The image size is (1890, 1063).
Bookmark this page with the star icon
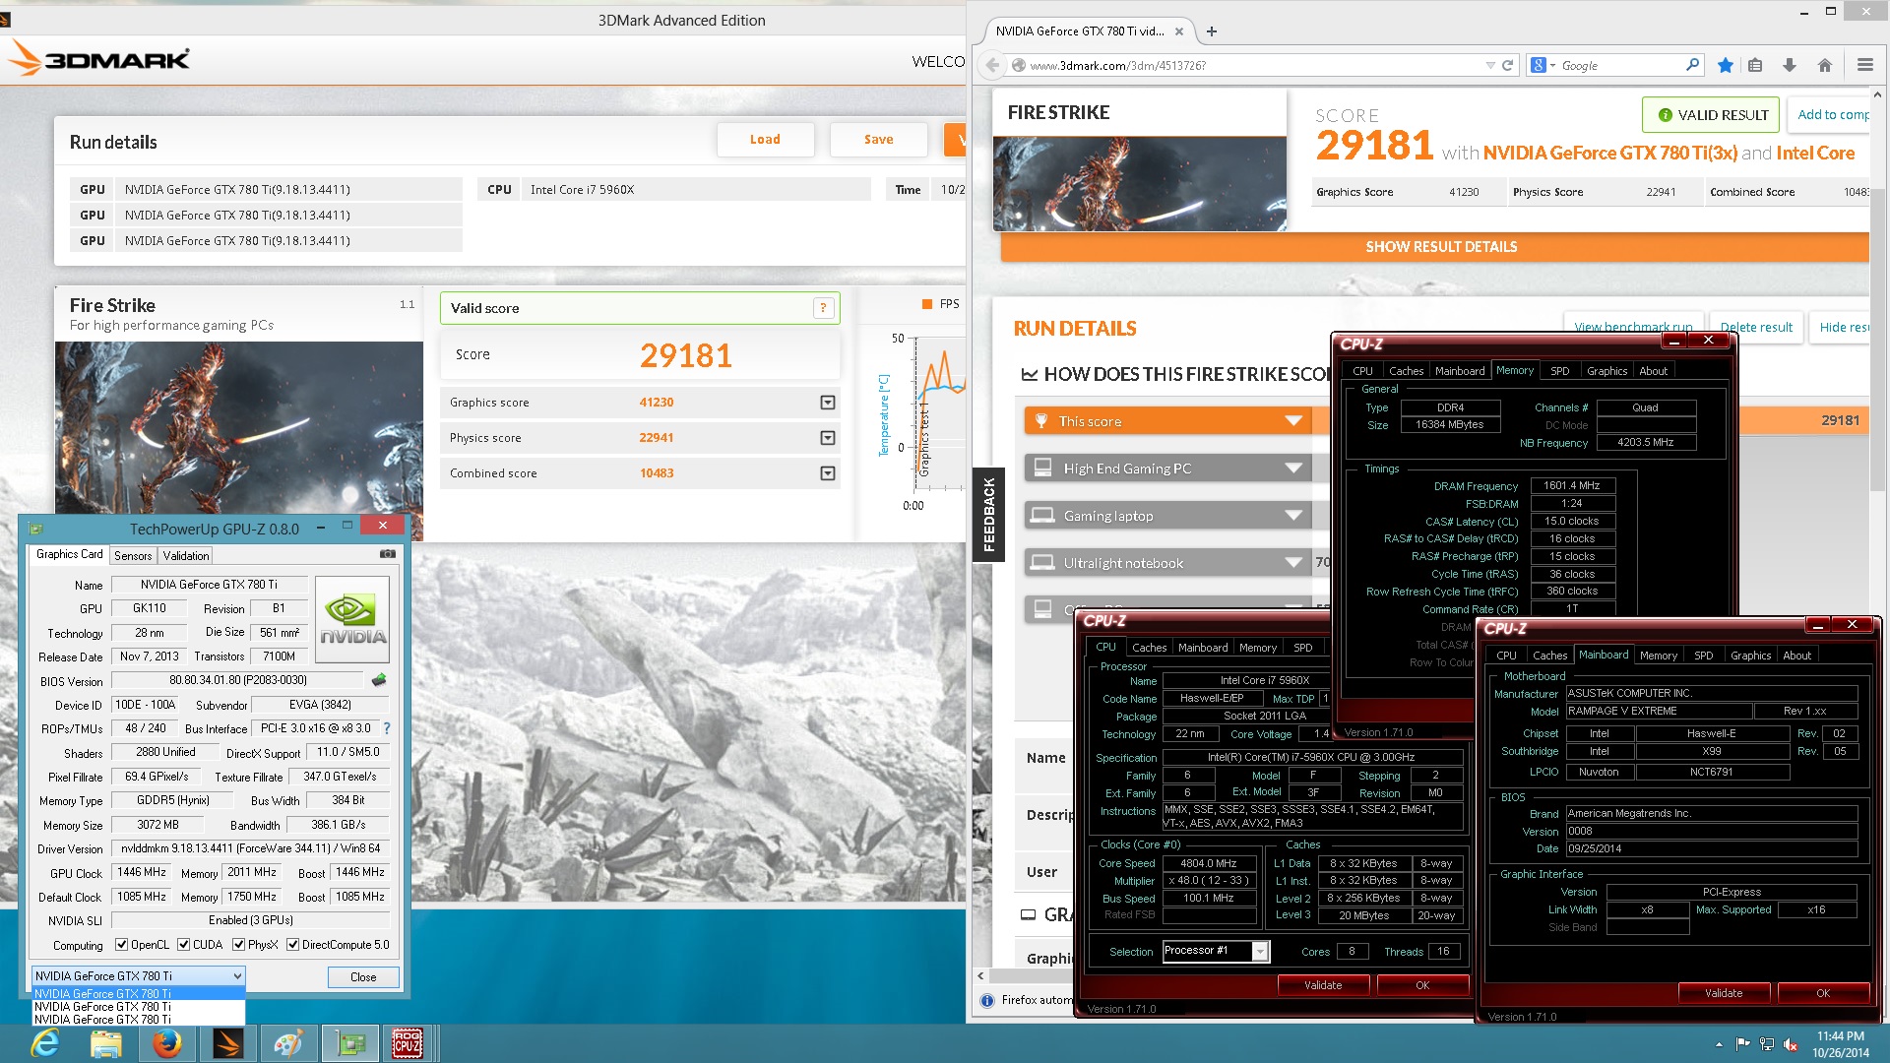(x=1725, y=65)
